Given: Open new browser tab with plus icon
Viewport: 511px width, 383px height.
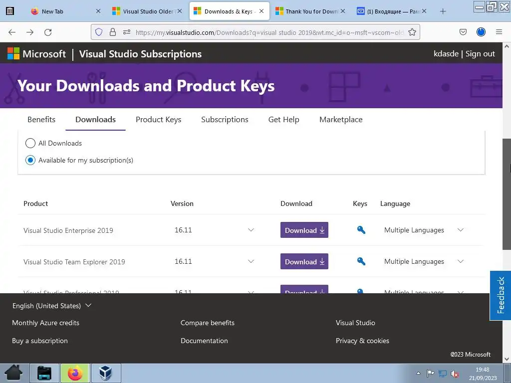Looking at the screenshot, I should point(443,11).
